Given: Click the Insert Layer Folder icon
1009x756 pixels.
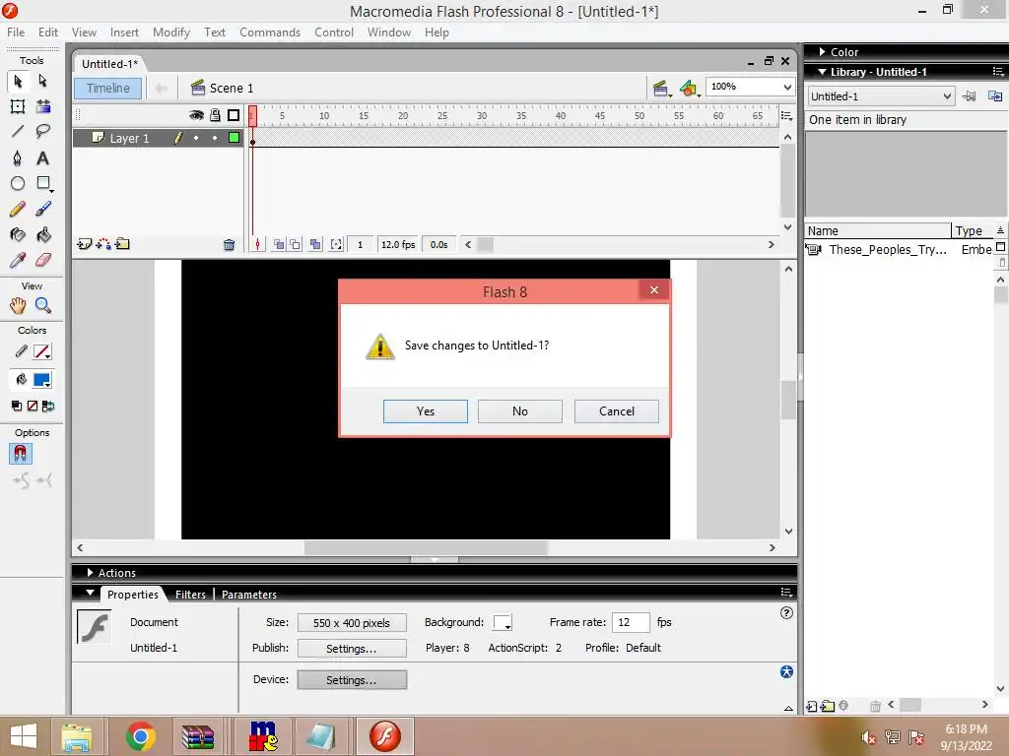Looking at the screenshot, I should pos(122,244).
